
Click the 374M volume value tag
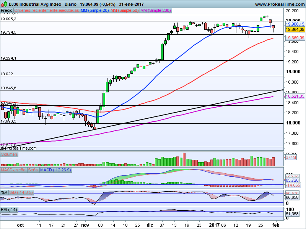[x=291, y=157]
